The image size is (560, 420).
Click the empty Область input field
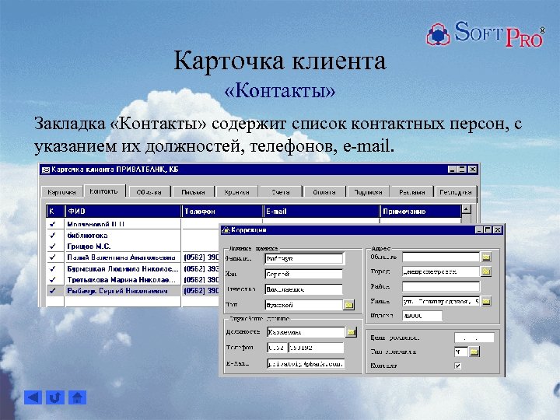tap(441, 257)
